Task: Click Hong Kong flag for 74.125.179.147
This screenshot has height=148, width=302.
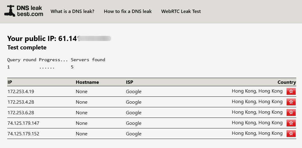Action: click(x=291, y=123)
